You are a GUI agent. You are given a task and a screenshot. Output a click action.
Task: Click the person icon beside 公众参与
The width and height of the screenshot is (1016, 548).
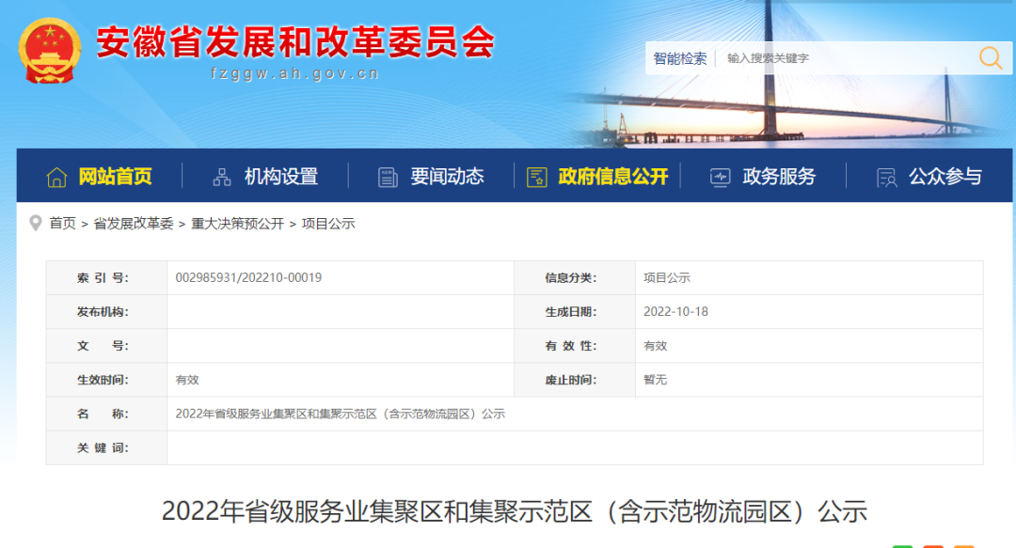click(x=886, y=177)
